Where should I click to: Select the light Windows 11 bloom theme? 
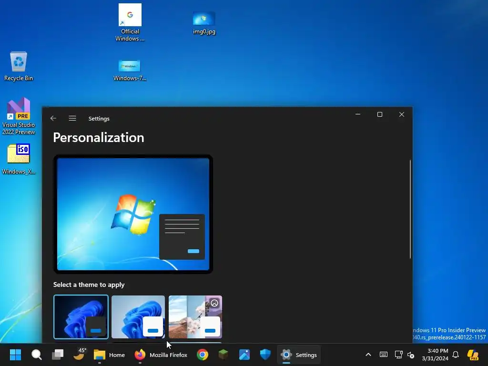coord(138,317)
